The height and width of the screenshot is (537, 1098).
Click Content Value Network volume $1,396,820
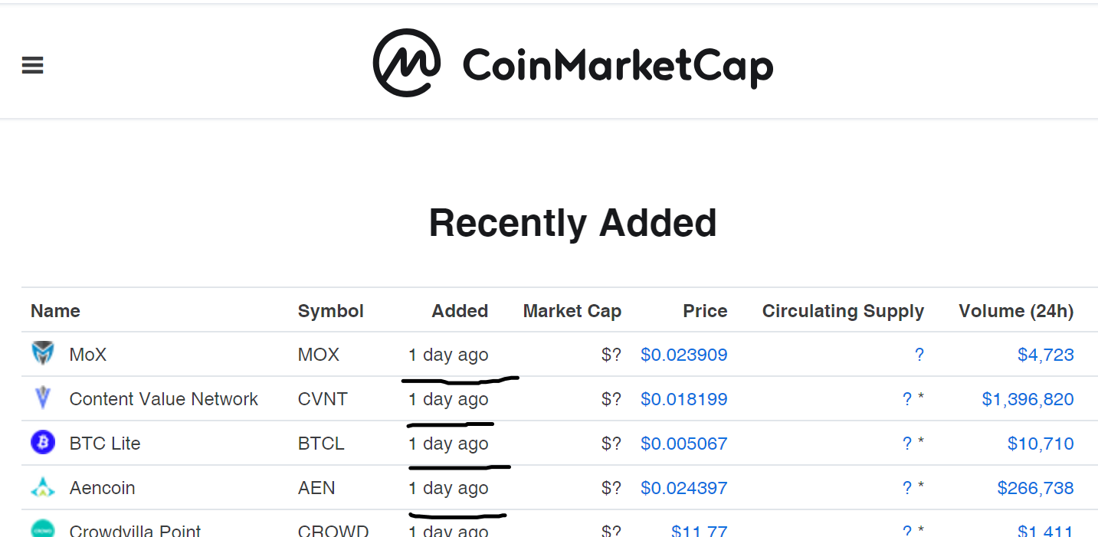click(1028, 399)
